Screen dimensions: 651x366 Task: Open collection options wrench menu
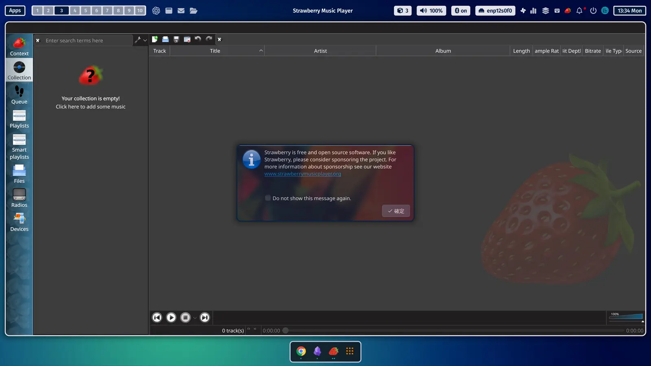pos(140,40)
